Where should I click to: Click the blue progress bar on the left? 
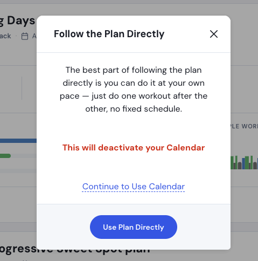pyautogui.click(x=18, y=141)
